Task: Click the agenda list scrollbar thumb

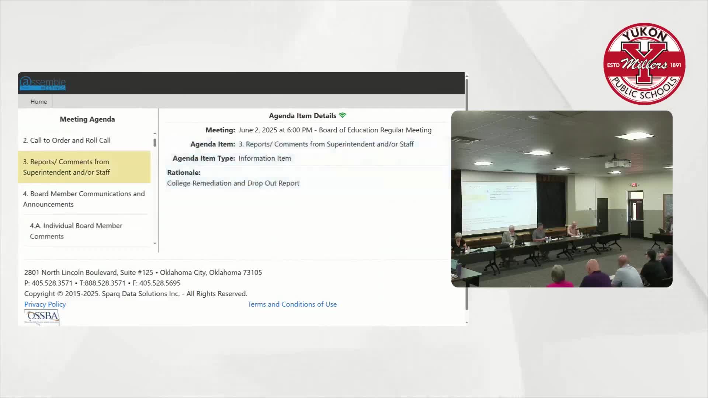Action: click(x=155, y=143)
